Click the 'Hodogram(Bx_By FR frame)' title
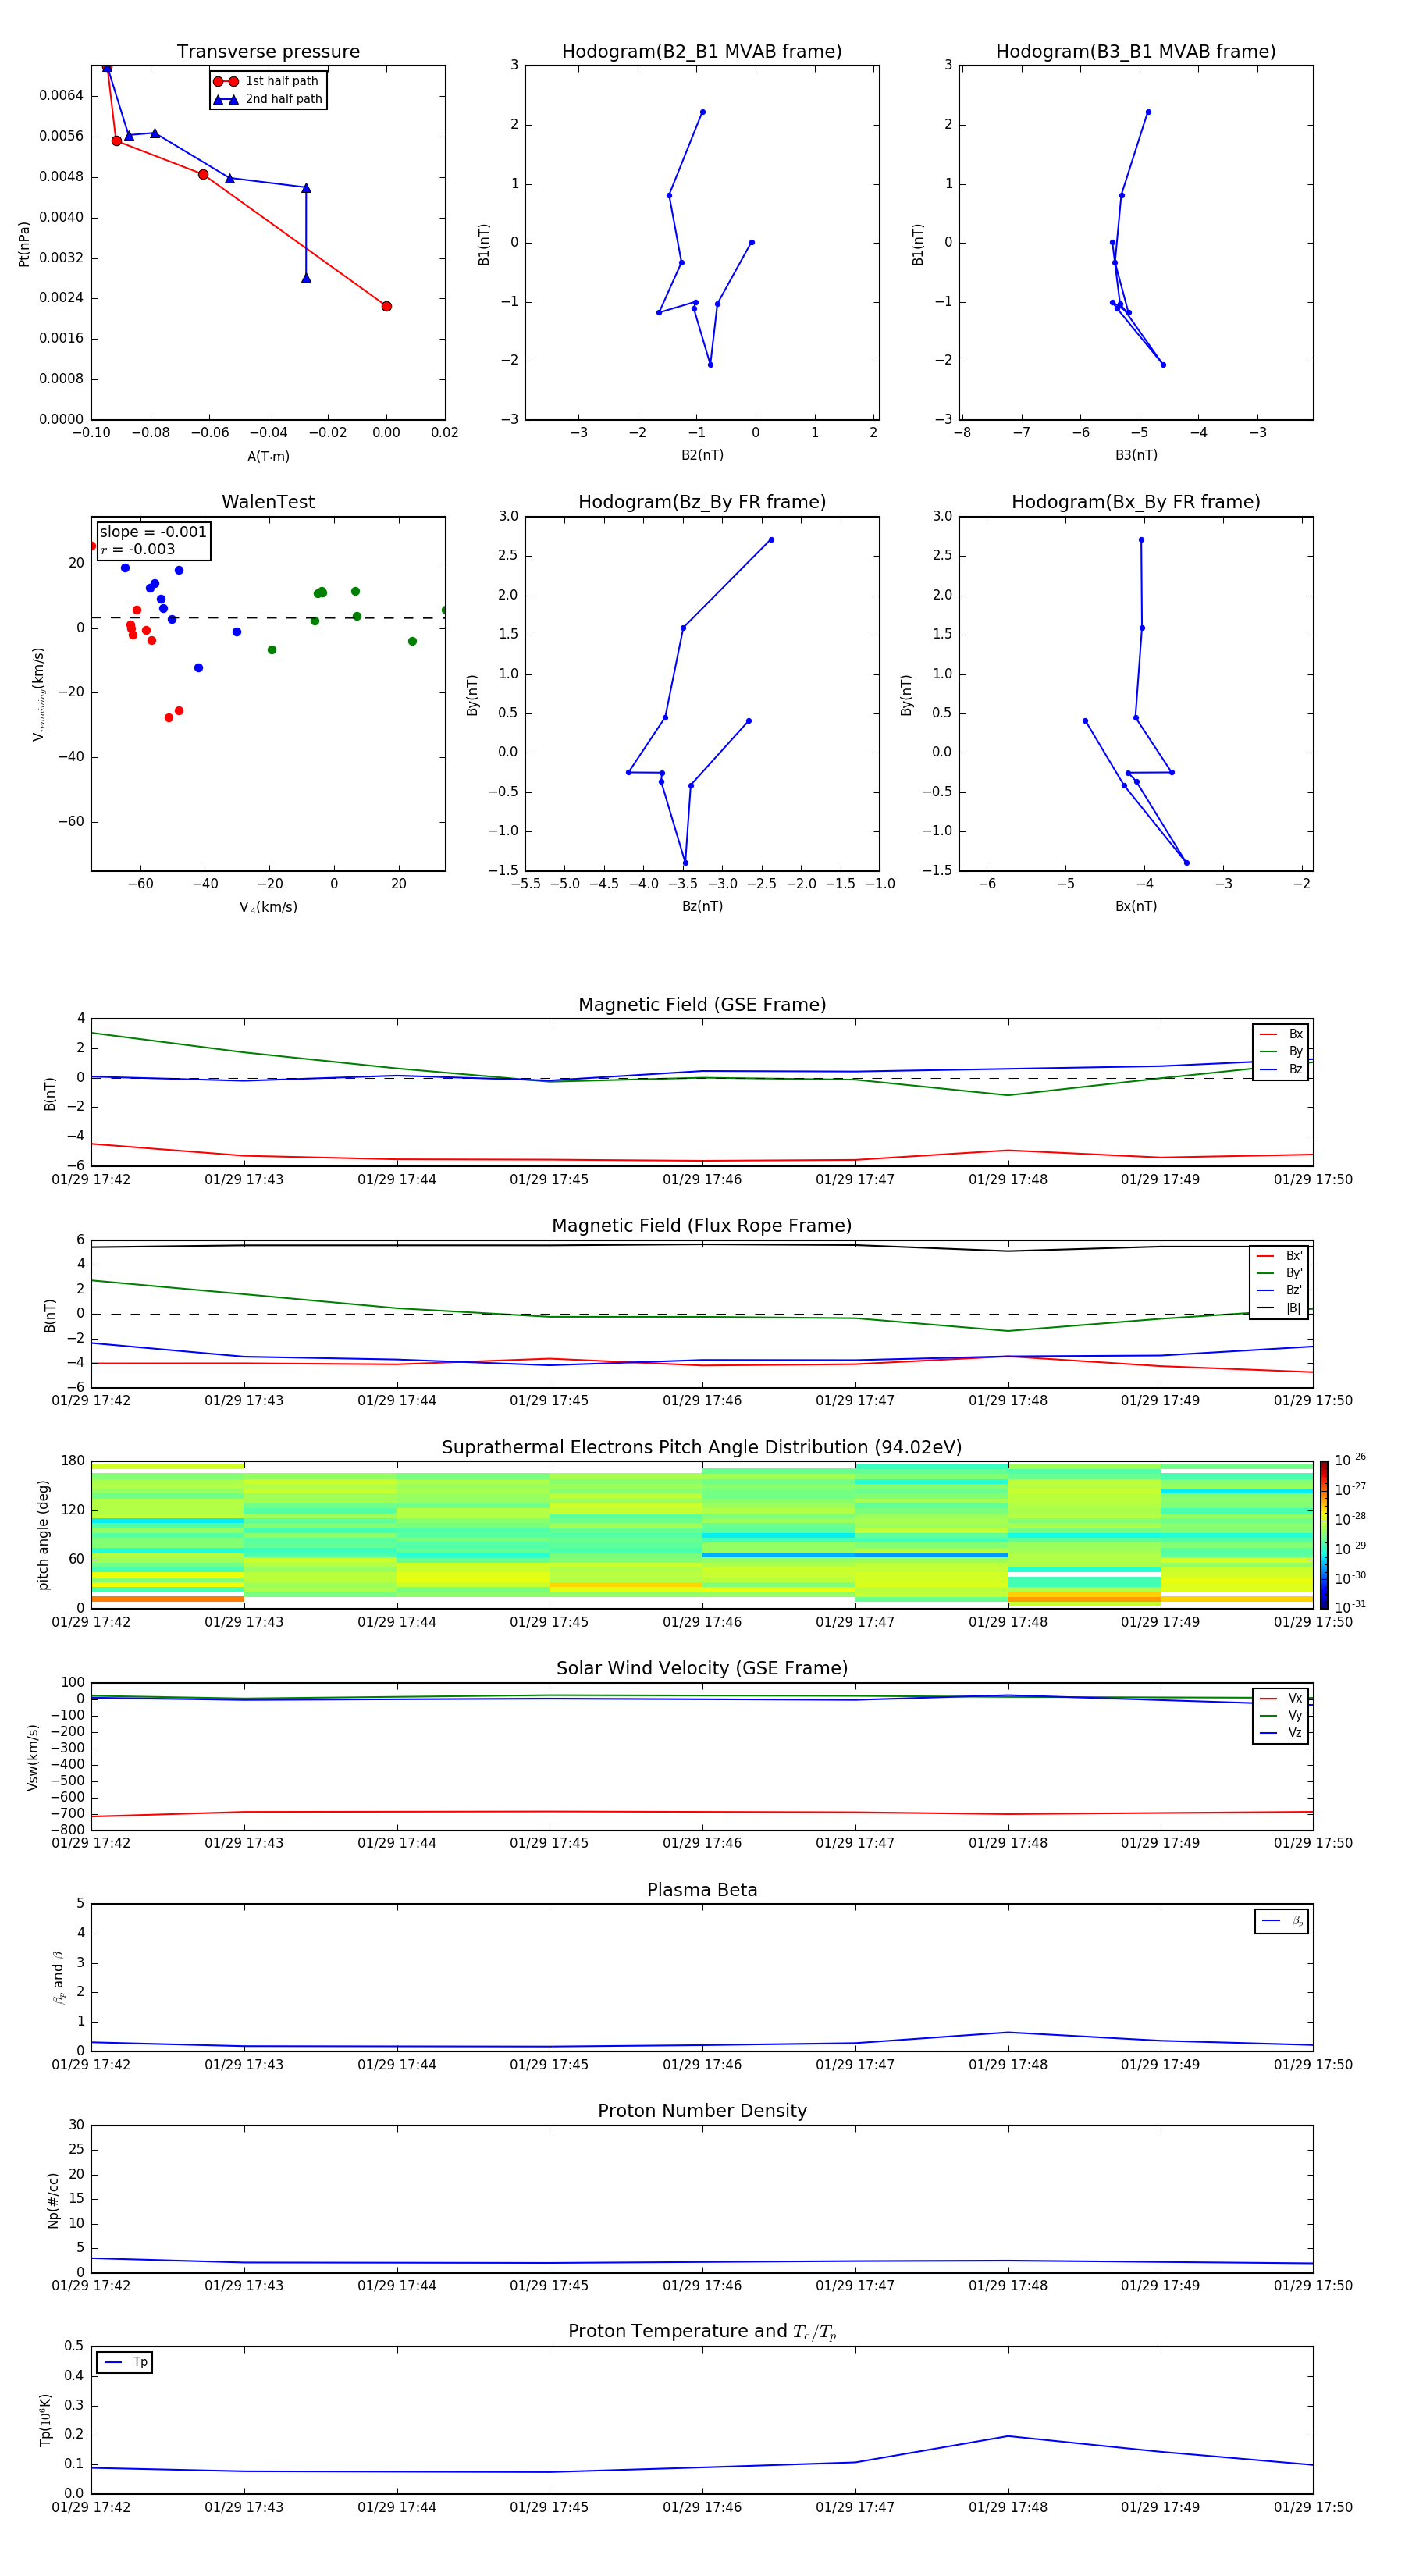Screen dimensions: 1405x2576 click(1136, 502)
